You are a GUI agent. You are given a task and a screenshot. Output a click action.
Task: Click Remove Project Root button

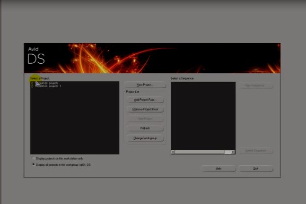[145, 109]
